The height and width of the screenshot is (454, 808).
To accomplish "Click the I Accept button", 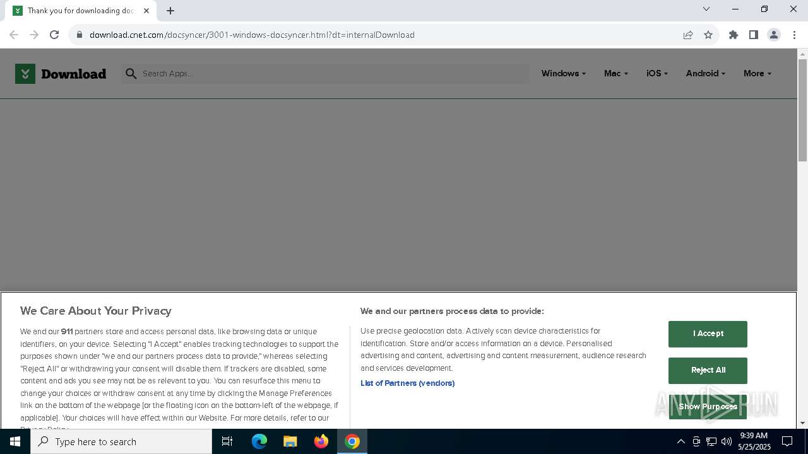I will (x=708, y=334).
